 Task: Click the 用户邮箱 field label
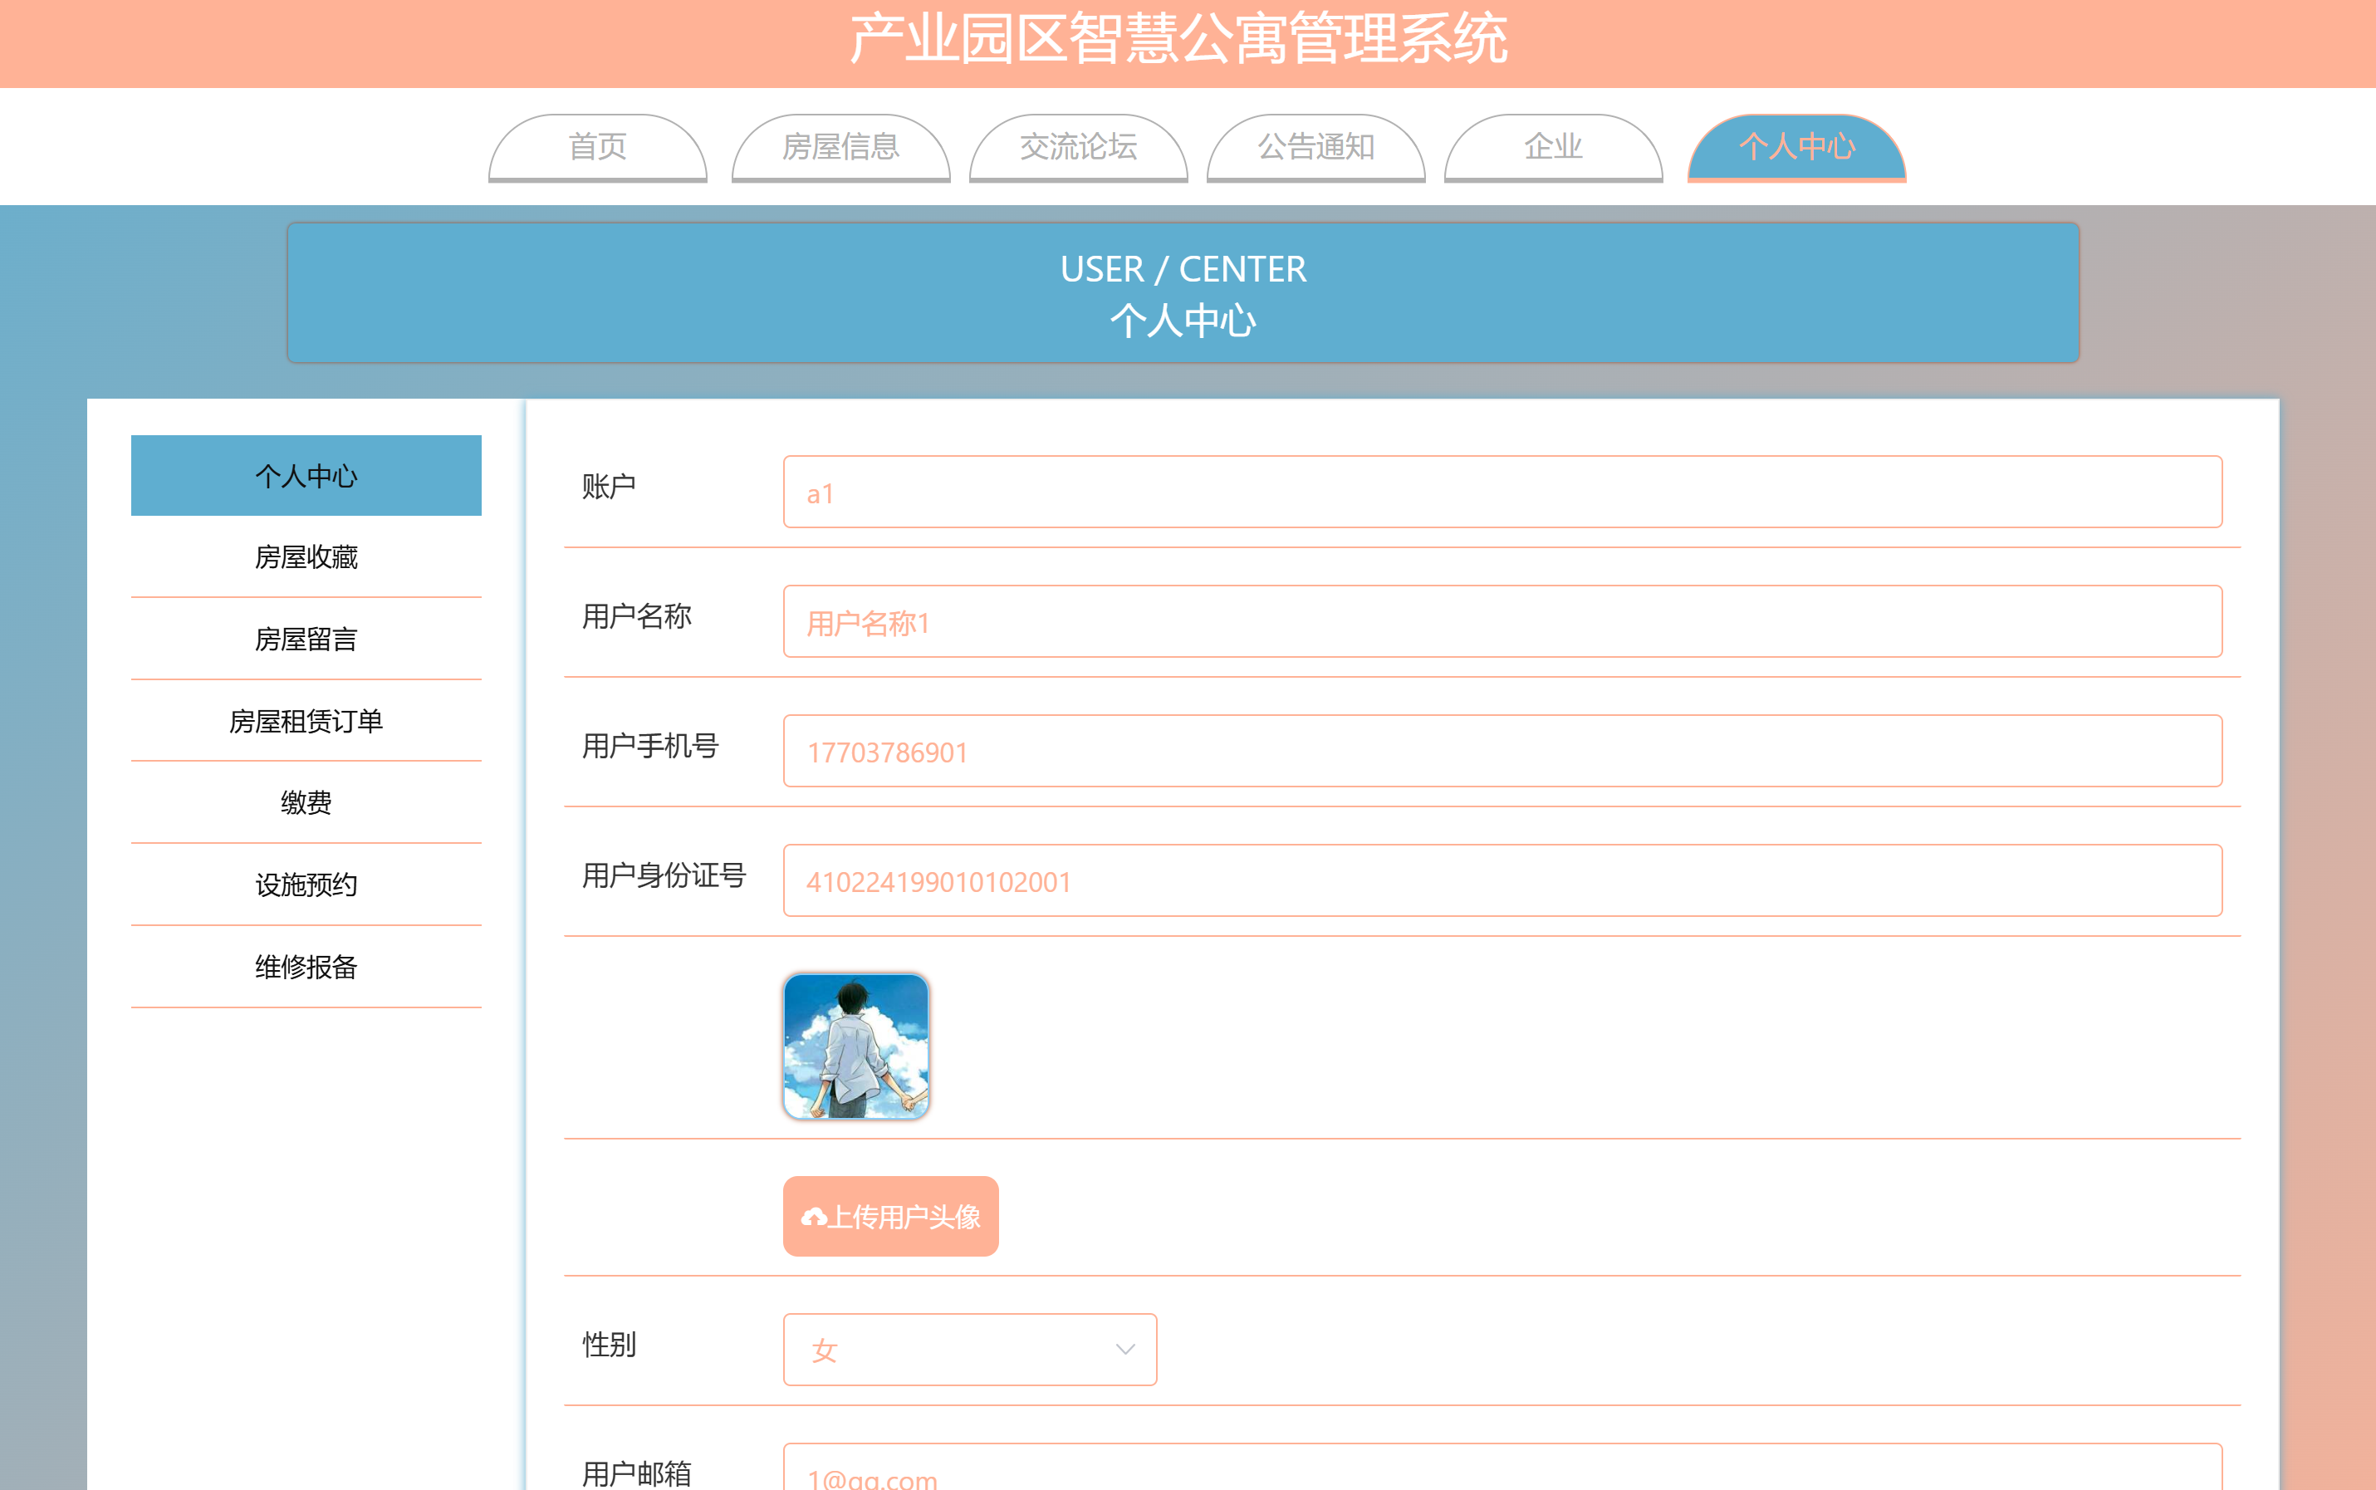coord(636,1473)
